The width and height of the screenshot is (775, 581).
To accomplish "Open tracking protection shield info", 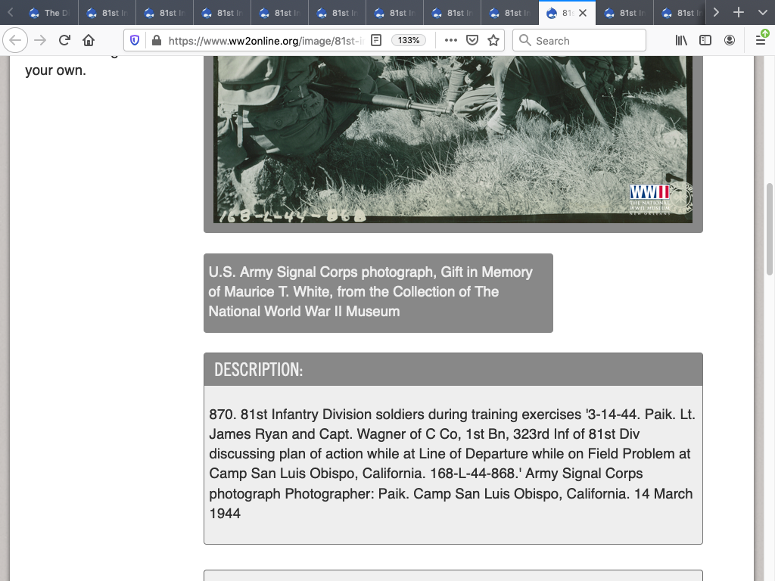I will click(135, 40).
